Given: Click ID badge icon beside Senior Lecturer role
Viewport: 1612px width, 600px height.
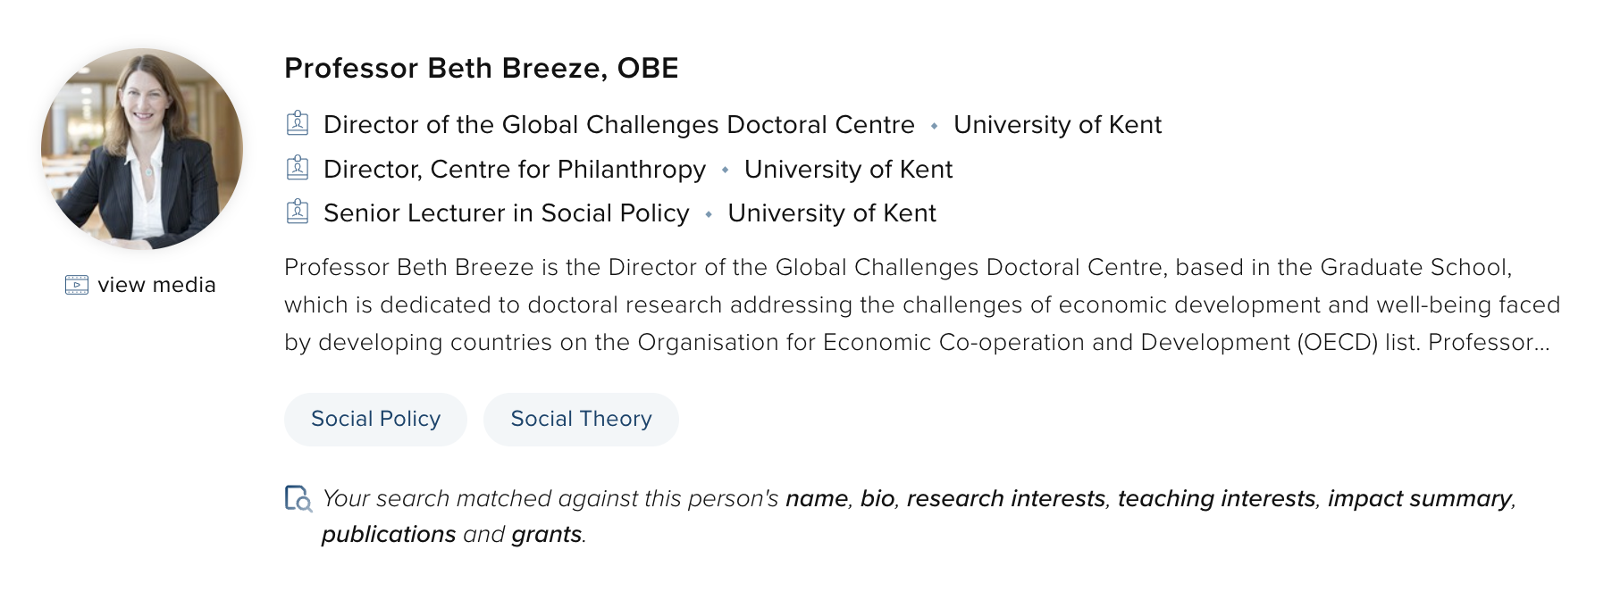Looking at the screenshot, I should pos(298,212).
